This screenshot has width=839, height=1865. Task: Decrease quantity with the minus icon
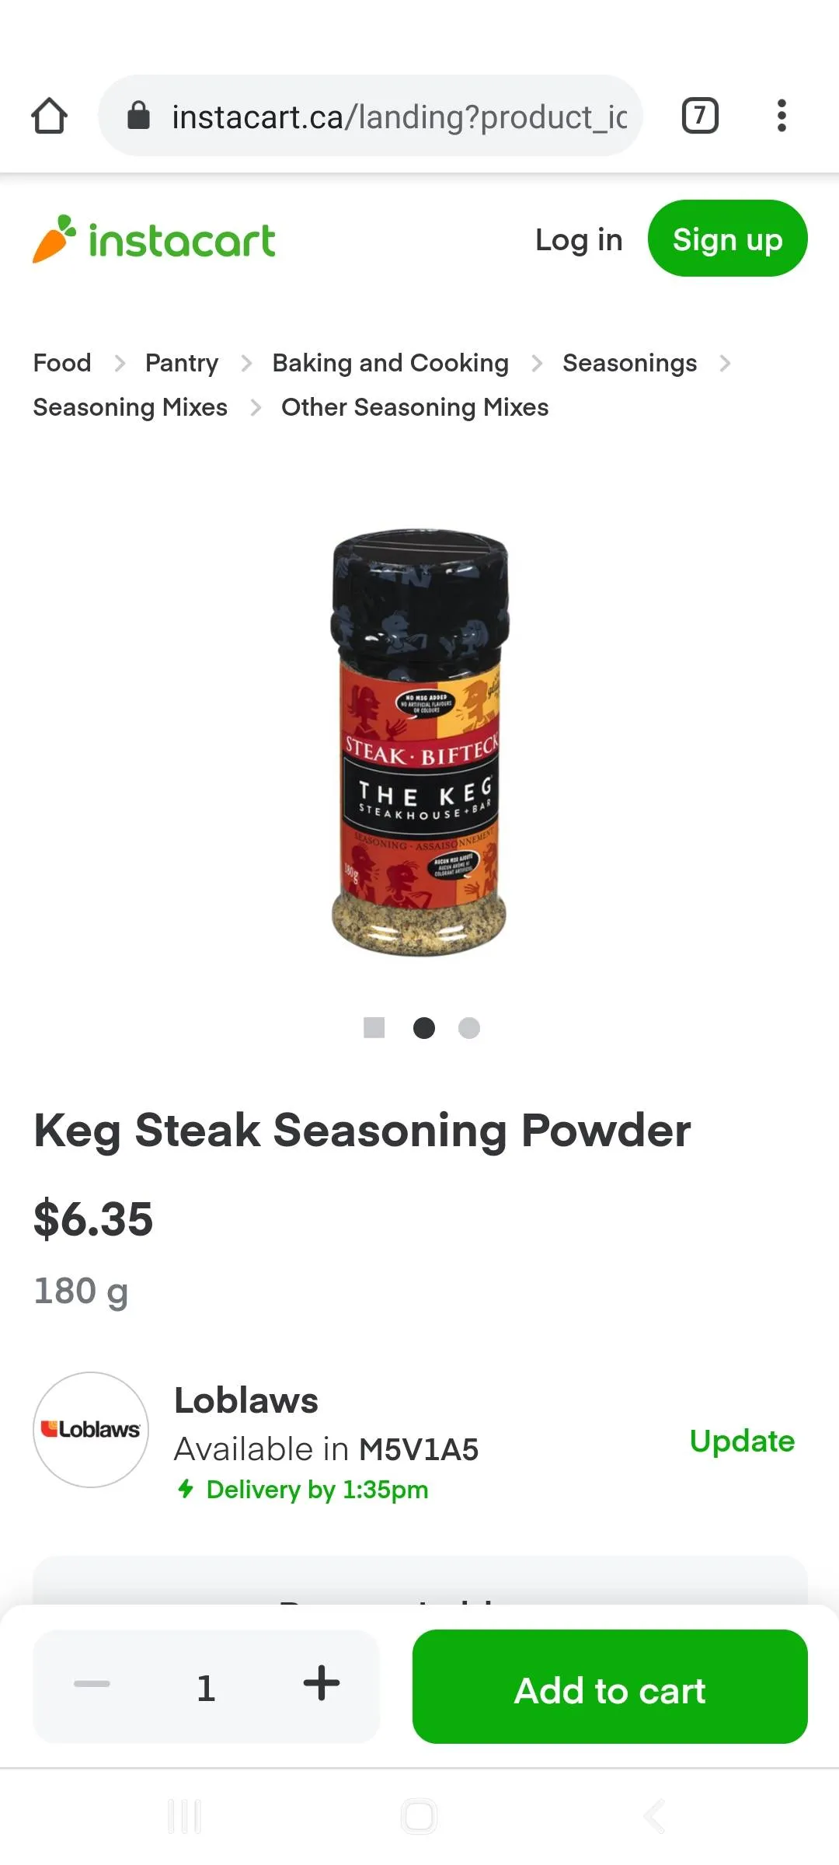(x=92, y=1684)
